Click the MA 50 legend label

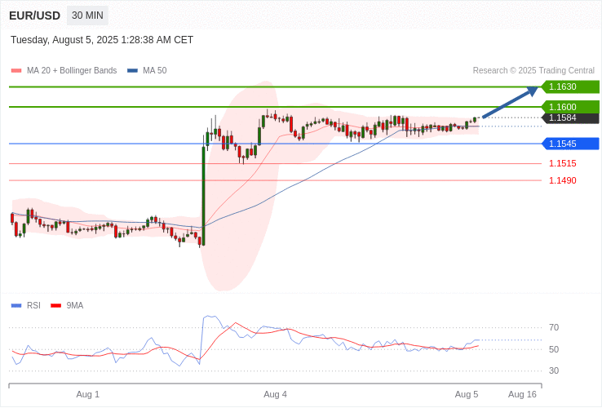point(155,71)
